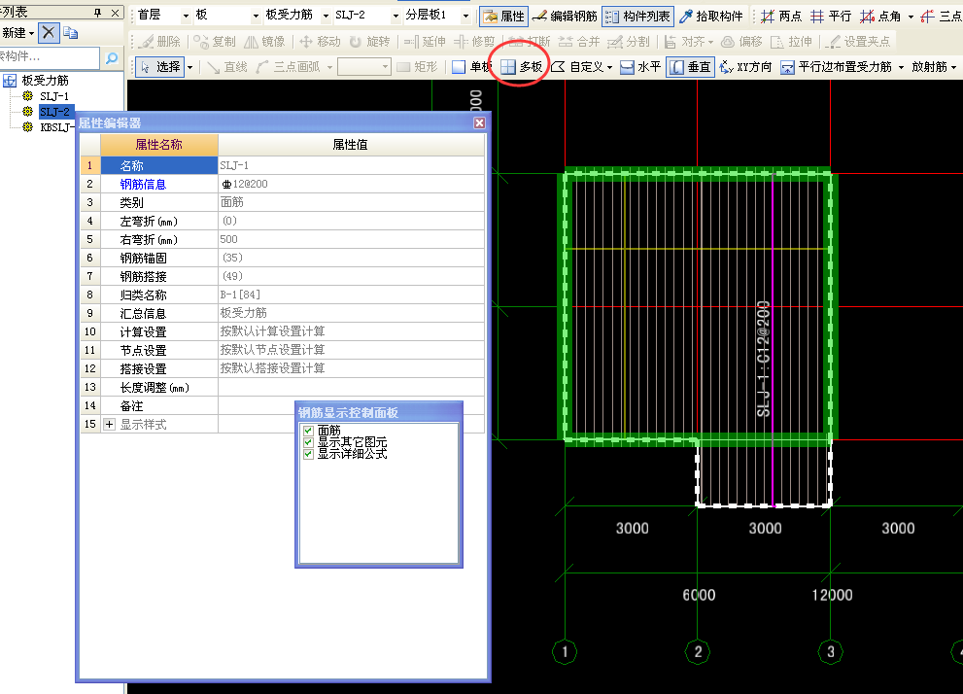Choose 平行 parallel axis tool
The height and width of the screenshot is (694, 963).
[x=830, y=16]
